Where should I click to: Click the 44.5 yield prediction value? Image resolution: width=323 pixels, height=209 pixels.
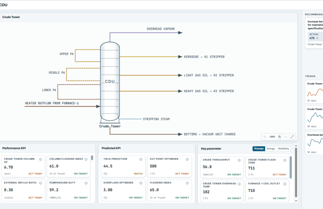pyautogui.click(x=108, y=166)
